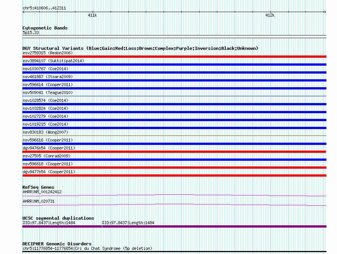Open the esv27505 (Conrad2009) variant label
The image size is (337, 254).
[x=47, y=156]
